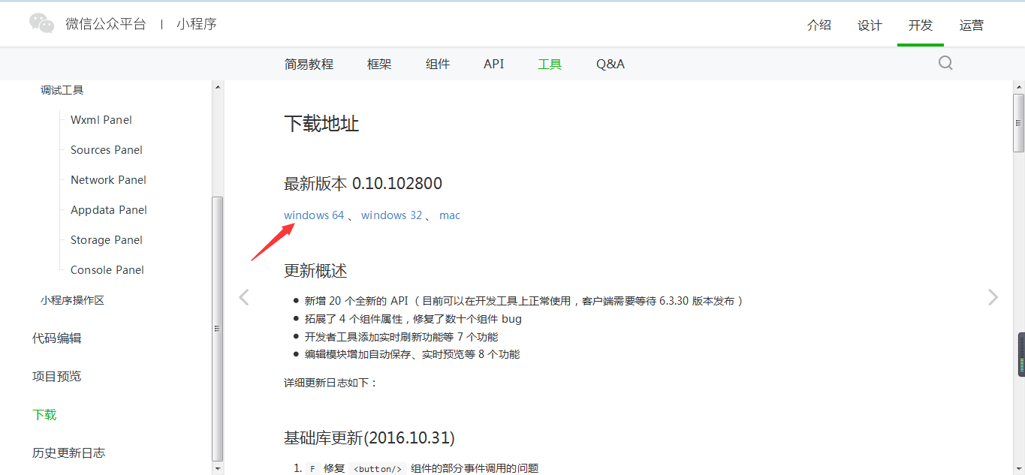Open the search magnifier icon
Image resolution: width=1025 pixels, height=475 pixels.
click(x=945, y=63)
